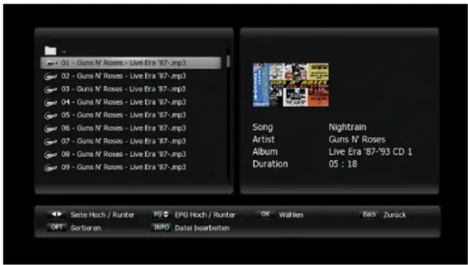Click the mp3 icon beside track 06
The height and width of the screenshot is (265, 468).
point(51,129)
